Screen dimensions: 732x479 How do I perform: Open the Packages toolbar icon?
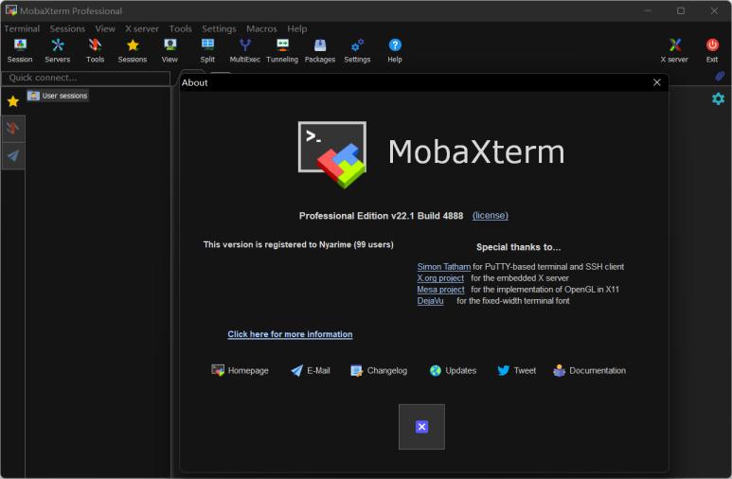point(320,50)
